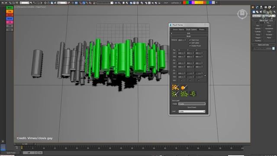Viewport: 277px width, 156px height.
Task: Open the Create tab of the command panel
Action: pos(253,7)
